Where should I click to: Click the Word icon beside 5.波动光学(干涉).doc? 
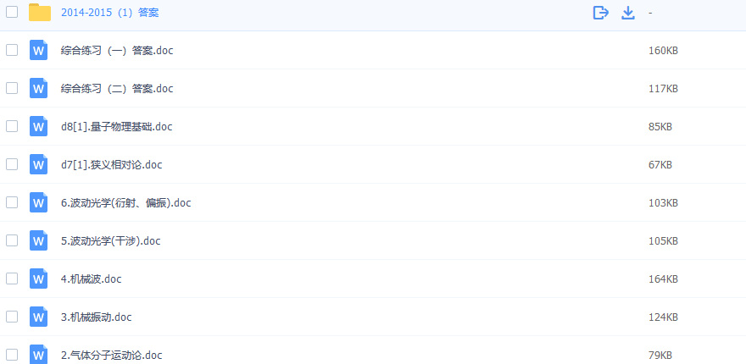pos(38,240)
